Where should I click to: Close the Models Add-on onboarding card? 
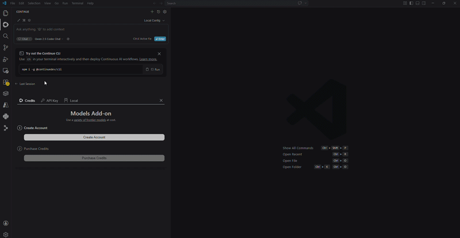[161, 100]
